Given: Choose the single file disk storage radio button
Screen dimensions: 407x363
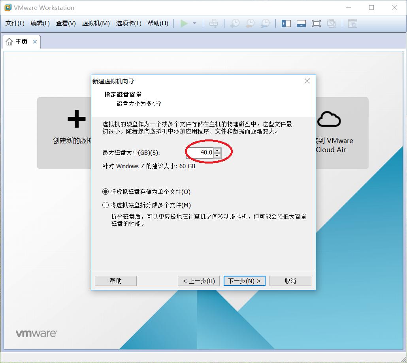Looking at the screenshot, I should [105, 192].
